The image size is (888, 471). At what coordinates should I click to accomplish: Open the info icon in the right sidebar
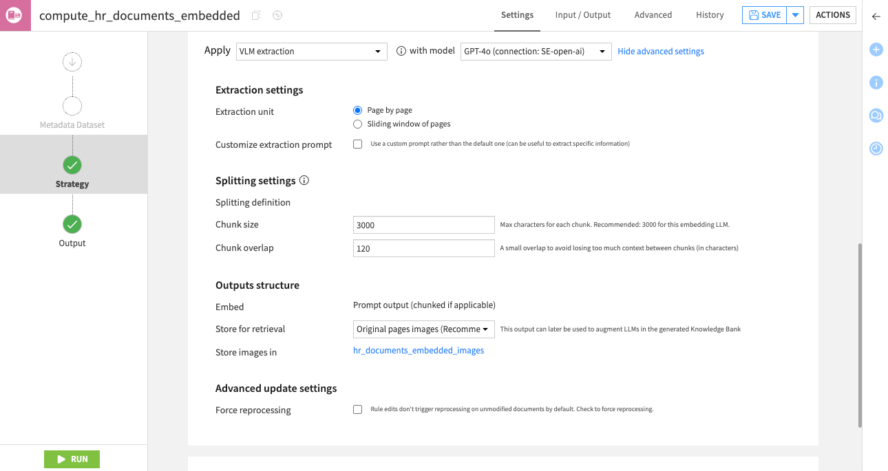tap(876, 83)
